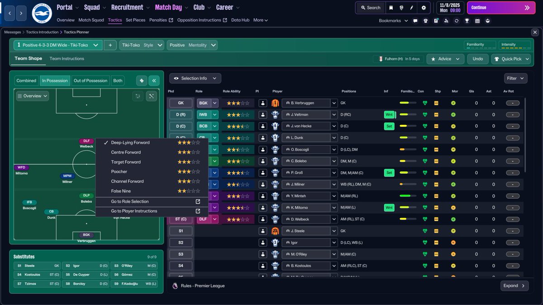Go forward with the right arrow
Image resolution: width=543 pixels, height=305 pixels.
tap(22, 14)
